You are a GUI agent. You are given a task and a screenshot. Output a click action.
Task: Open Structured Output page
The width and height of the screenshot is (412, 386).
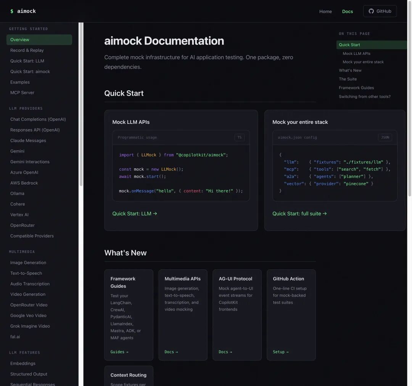(39, 374)
